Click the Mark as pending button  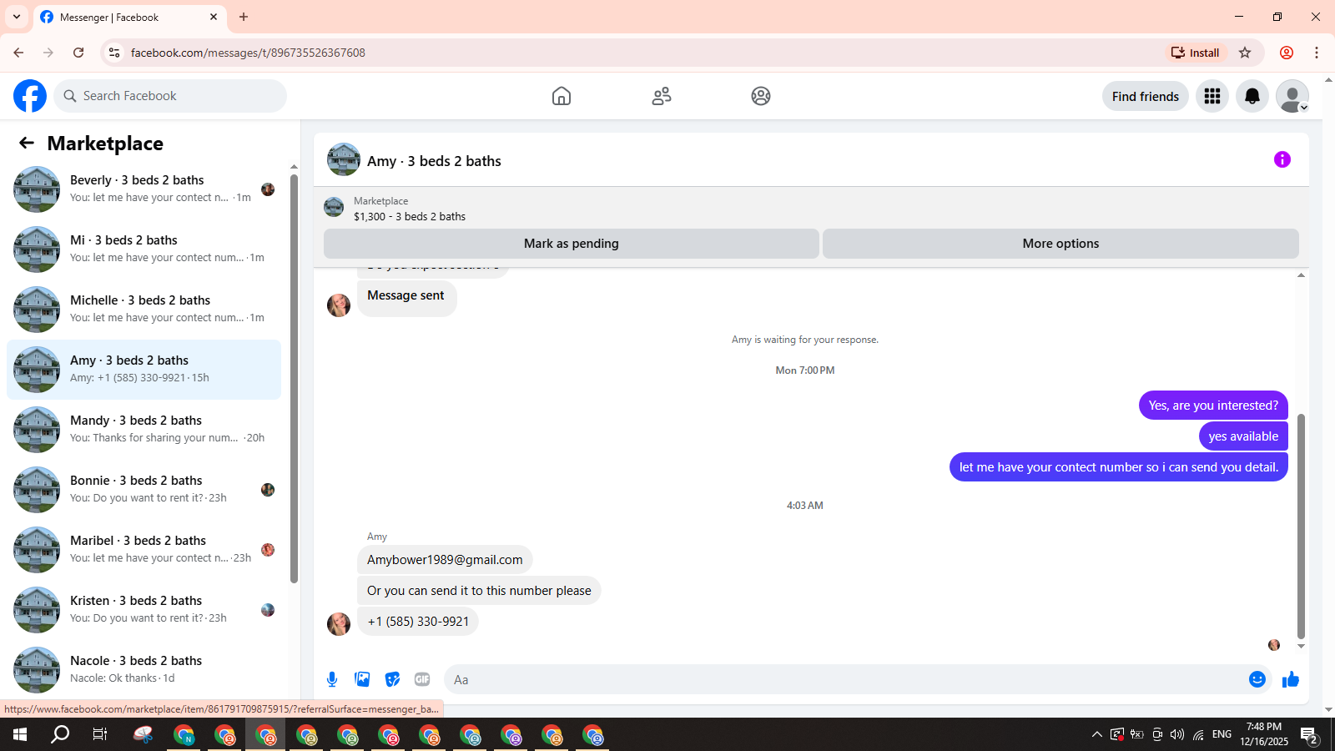[572, 244]
